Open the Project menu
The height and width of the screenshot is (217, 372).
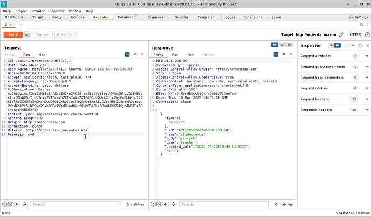(x=21, y=11)
